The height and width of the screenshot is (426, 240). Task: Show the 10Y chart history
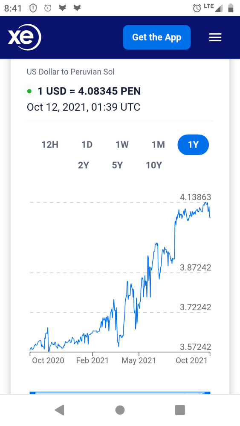(x=154, y=165)
